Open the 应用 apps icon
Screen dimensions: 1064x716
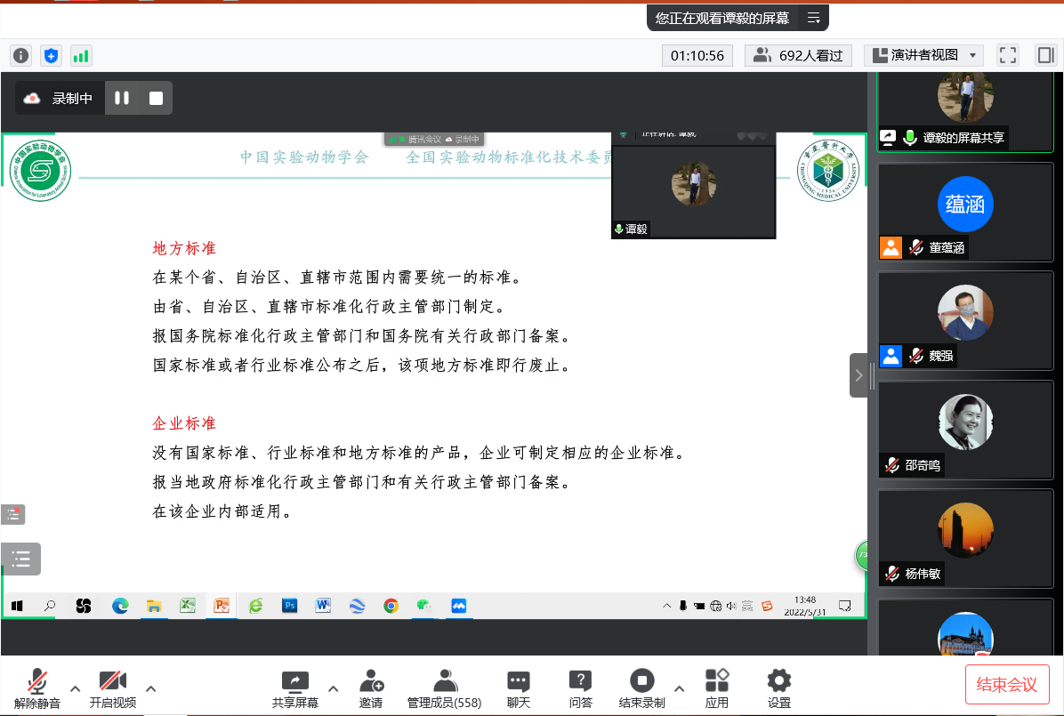(x=717, y=688)
